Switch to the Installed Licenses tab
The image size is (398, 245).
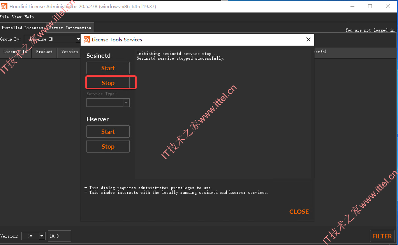(x=22, y=28)
